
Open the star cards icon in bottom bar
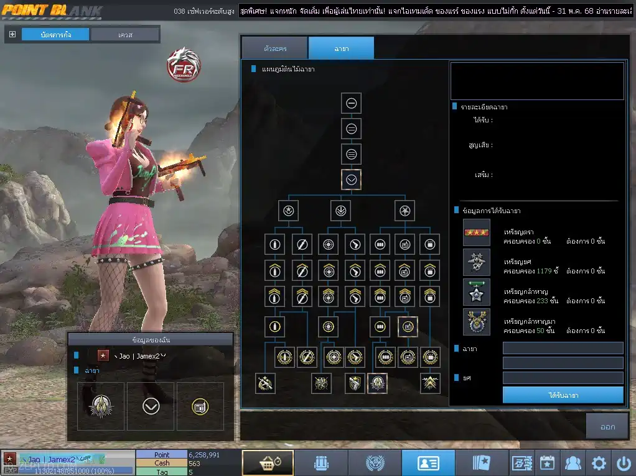click(x=482, y=463)
